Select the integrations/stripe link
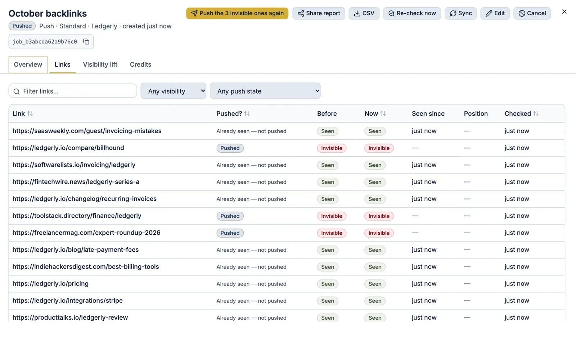 coord(67,300)
